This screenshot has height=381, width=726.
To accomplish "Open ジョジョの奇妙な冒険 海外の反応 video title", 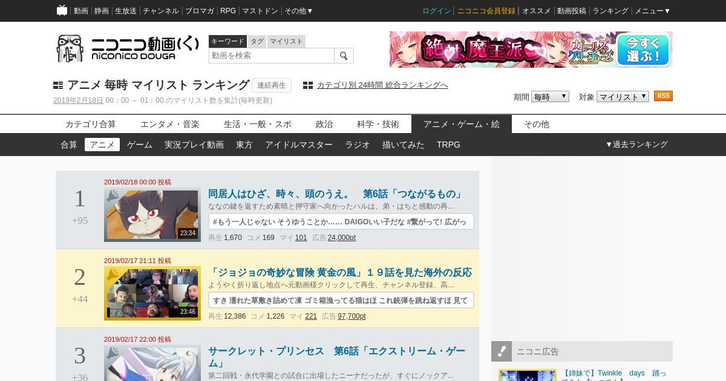I will (x=340, y=273).
